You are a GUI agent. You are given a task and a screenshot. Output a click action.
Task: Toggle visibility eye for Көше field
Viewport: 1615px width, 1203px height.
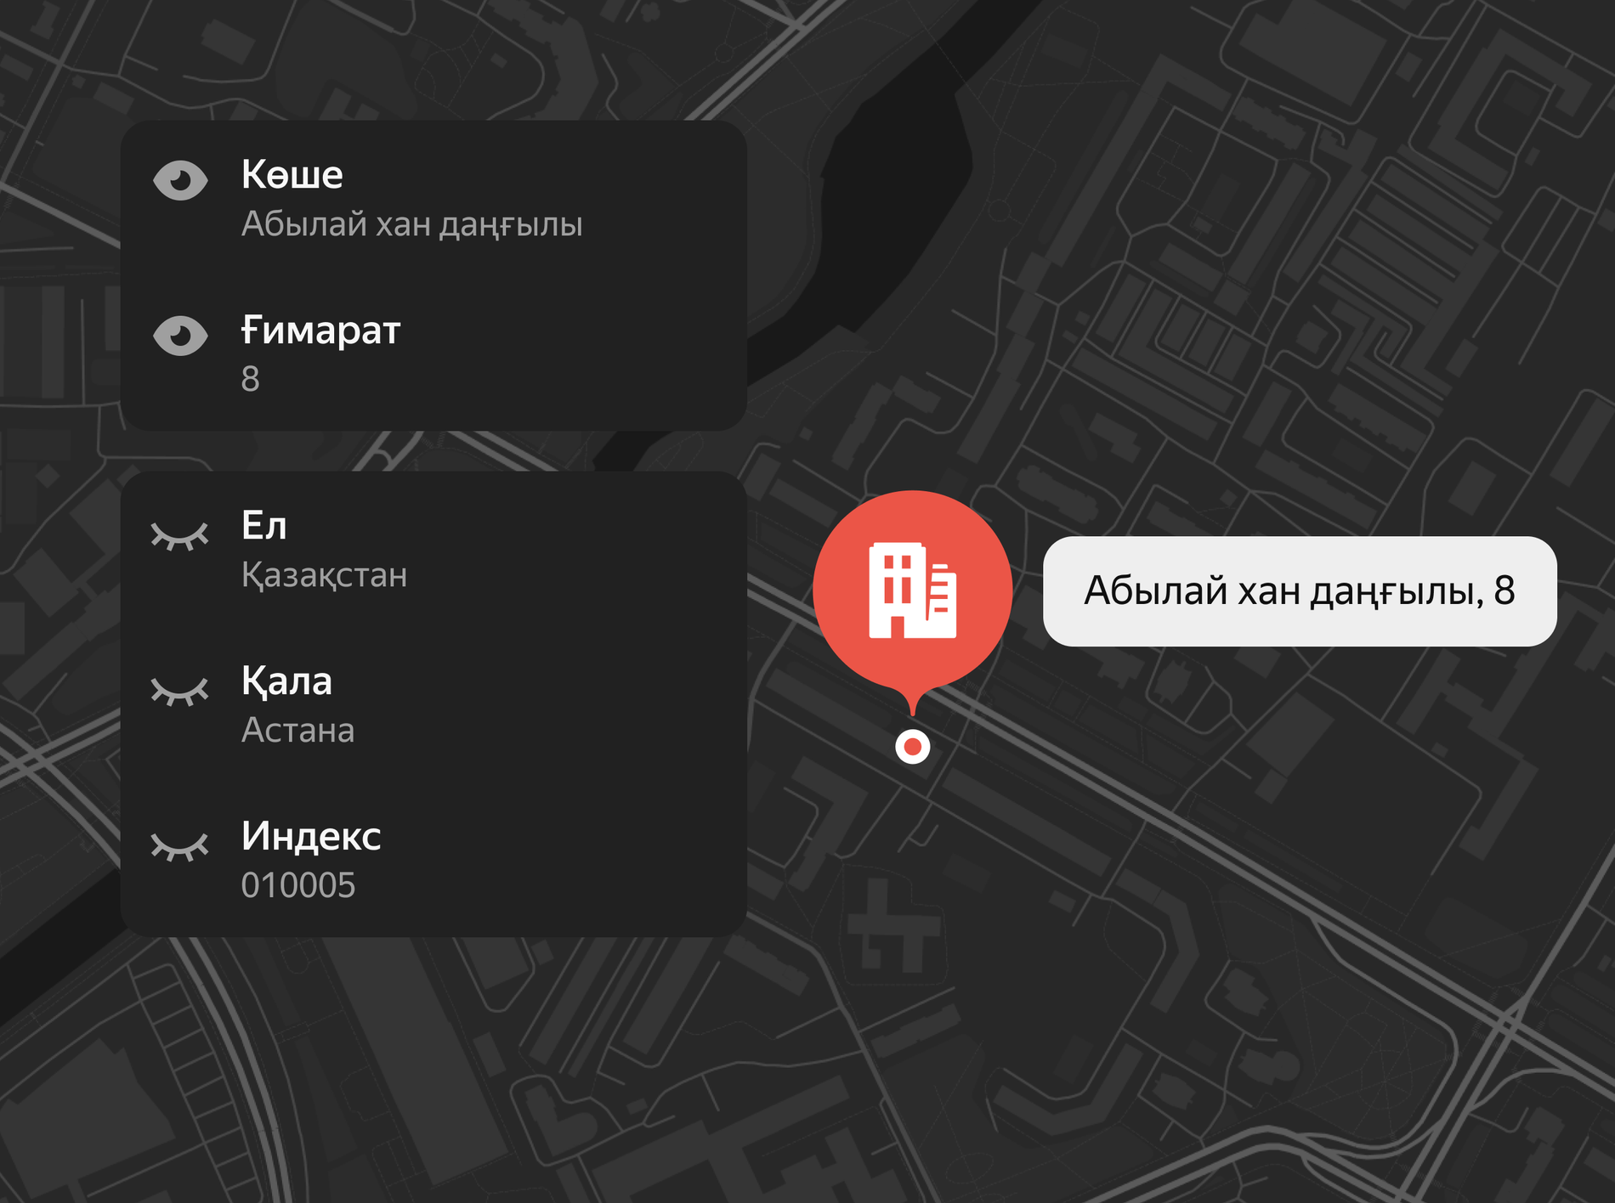coord(180,180)
